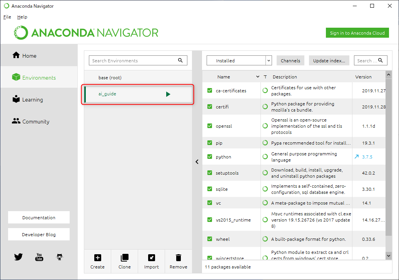Viewport: 399px width, 280px height.
Task: Click Sign in to Anaconda Cloud
Action: (x=357, y=33)
